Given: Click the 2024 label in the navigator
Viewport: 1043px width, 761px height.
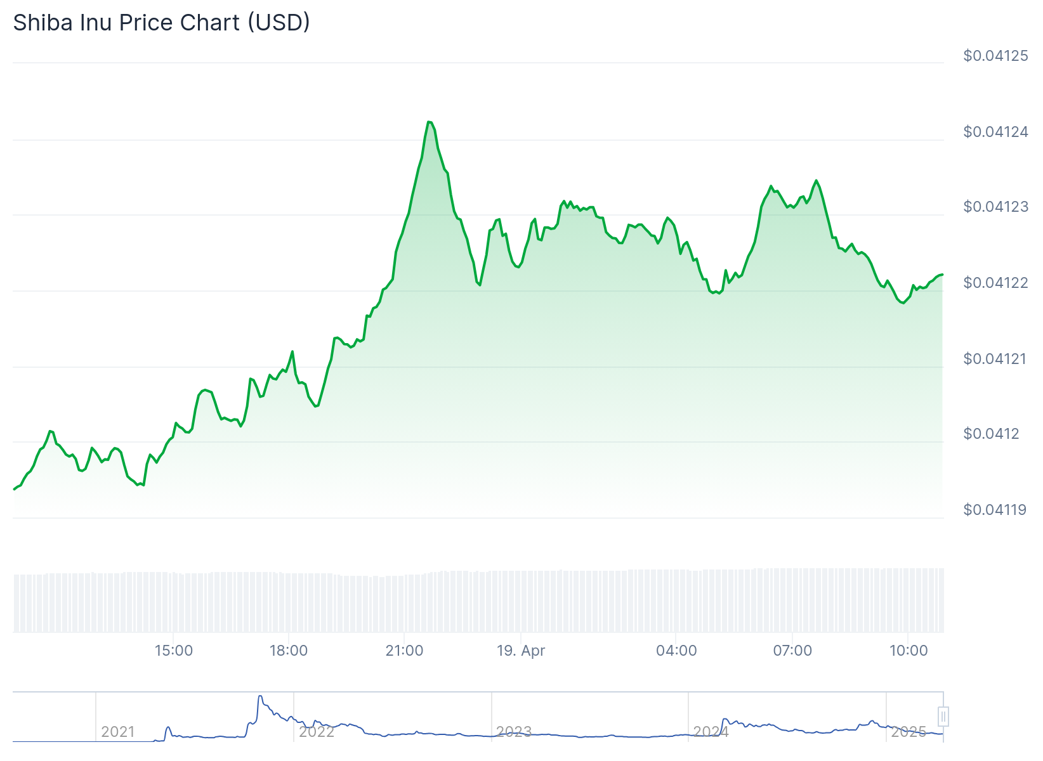Looking at the screenshot, I should pyautogui.click(x=711, y=732).
